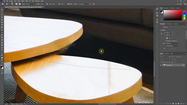Screen dimensions: 187x105
Task: Open the Image menu
Action: click(11, 1)
